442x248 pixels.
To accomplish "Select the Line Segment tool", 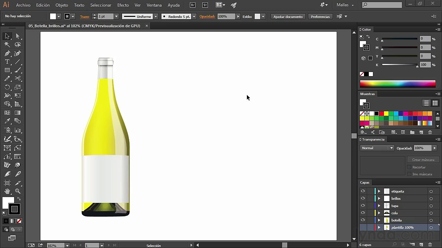I will pyautogui.click(x=18, y=62).
